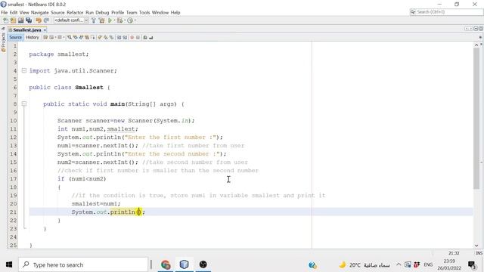
Task: Click the Start Macro Recording red icon
Action: 132,37
